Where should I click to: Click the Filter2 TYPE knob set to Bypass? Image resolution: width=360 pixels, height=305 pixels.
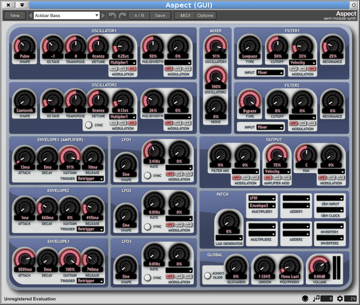249,101
